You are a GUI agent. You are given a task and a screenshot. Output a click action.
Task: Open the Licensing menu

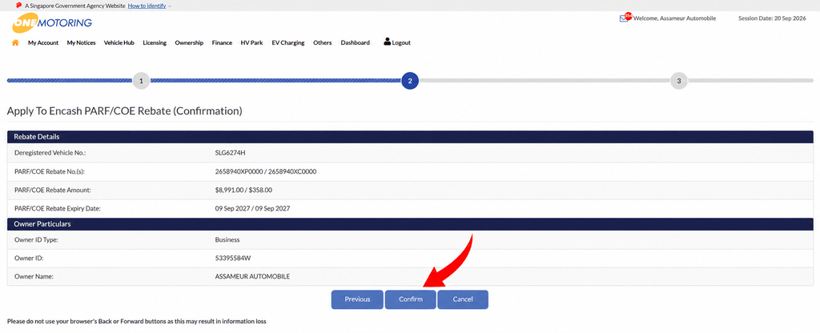click(155, 43)
